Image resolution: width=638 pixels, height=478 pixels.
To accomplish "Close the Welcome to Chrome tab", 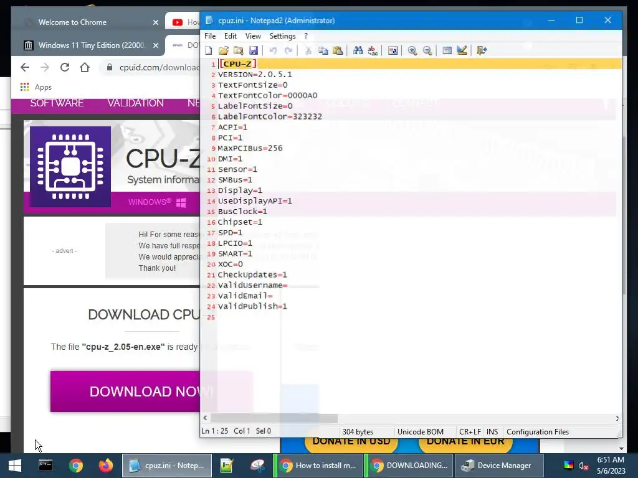I will [155, 22].
